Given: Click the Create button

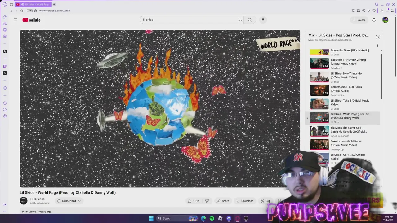Looking at the screenshot, I should click(359, 20).
